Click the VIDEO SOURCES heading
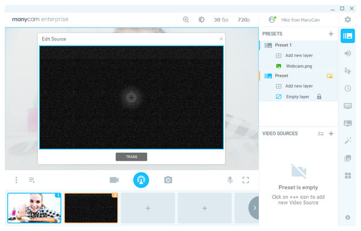 point(280,134)
